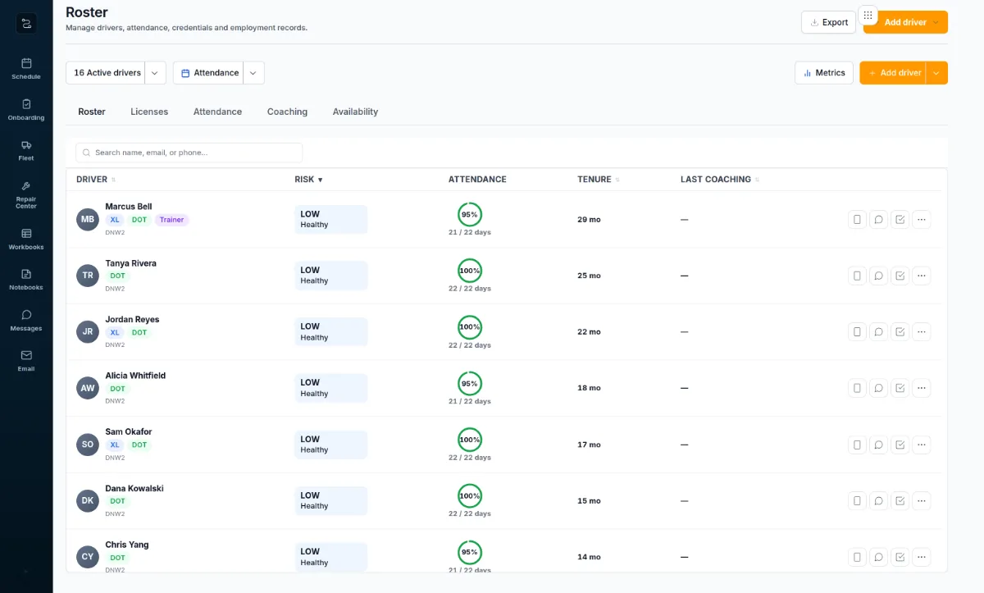Image resolution: width=984 pixels, height=593 pixels.
Task: Toggle the RISK column sort arrow
Action: click(x=320, y=180)
